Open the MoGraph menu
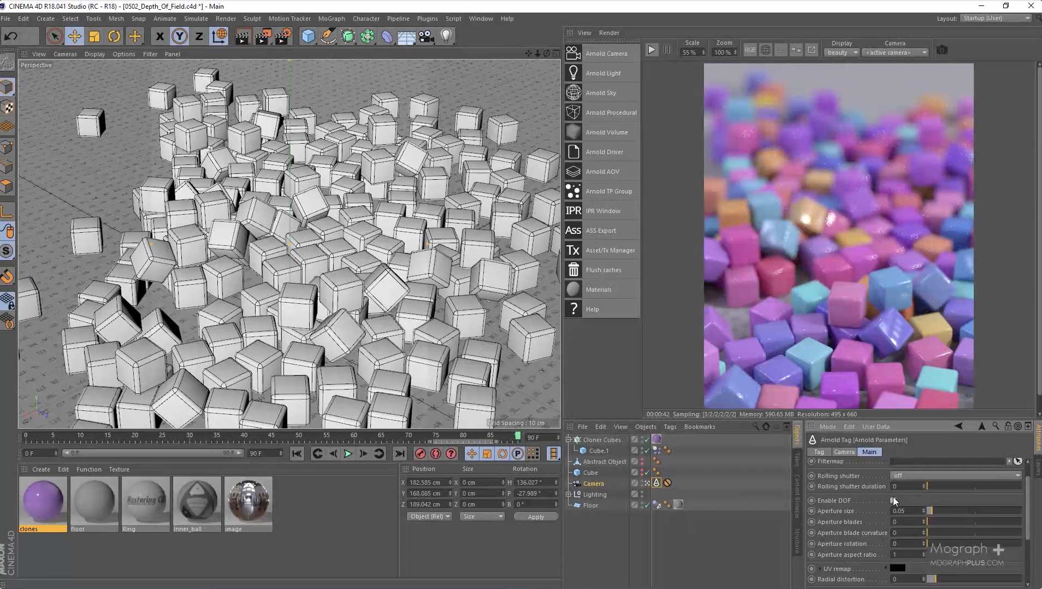Viewport: 1042px width, 589px height. point(331,19)
